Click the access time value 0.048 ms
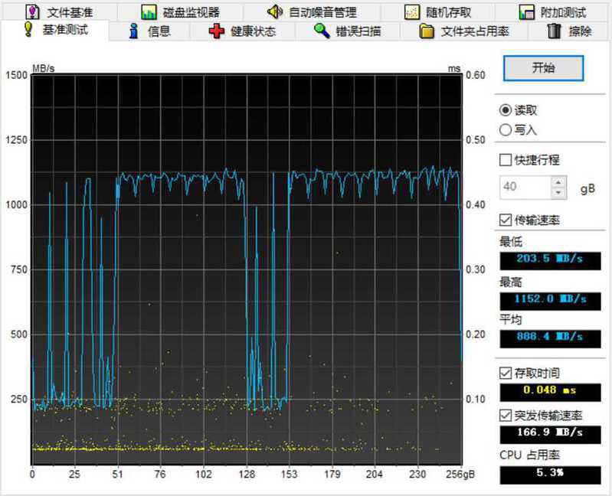The width and height of the screenshot is (612, 496). 550,390
